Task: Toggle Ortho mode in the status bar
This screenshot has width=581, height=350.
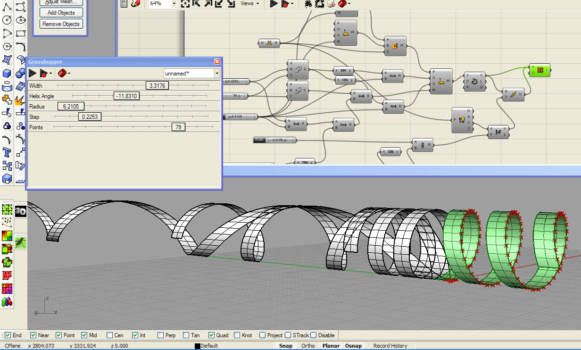Action: click(308, 345)
